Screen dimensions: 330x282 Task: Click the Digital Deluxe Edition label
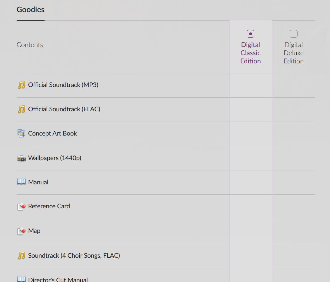(x=294, y=53)
